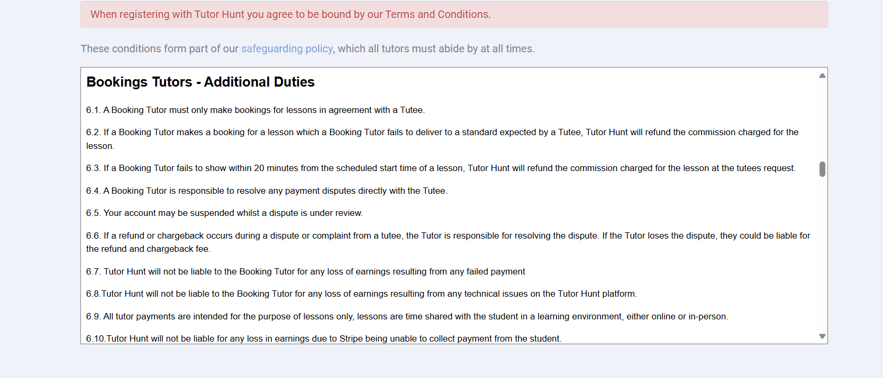Click clause 6.8 about technical issues
883x378 pixels.
point(361,294)
